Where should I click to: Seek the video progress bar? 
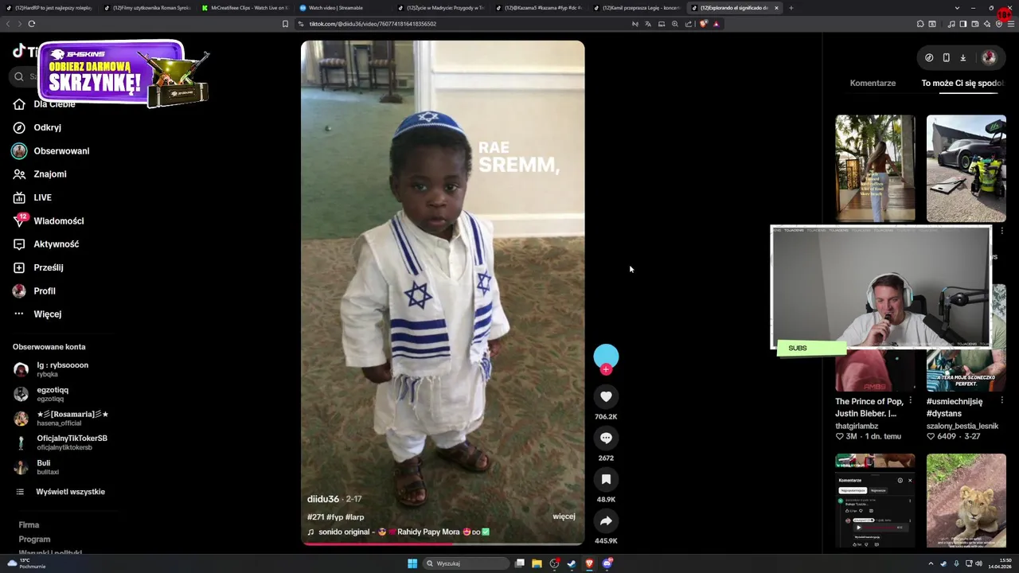coord(443,544)
